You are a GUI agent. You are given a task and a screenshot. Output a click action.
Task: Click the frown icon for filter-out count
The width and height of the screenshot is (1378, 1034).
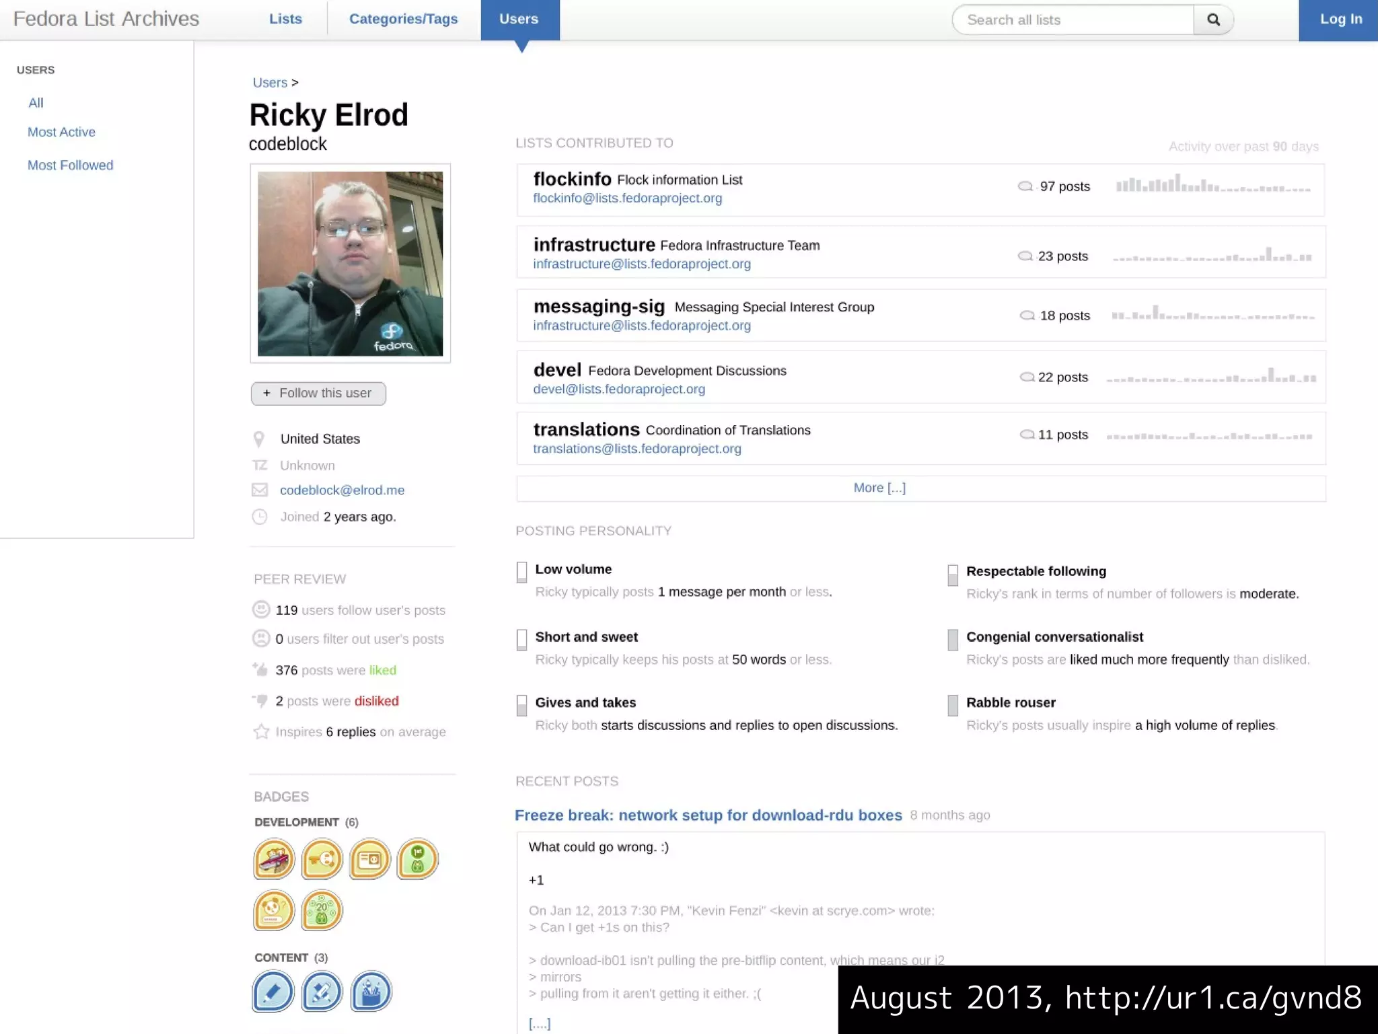coord(261,638)
